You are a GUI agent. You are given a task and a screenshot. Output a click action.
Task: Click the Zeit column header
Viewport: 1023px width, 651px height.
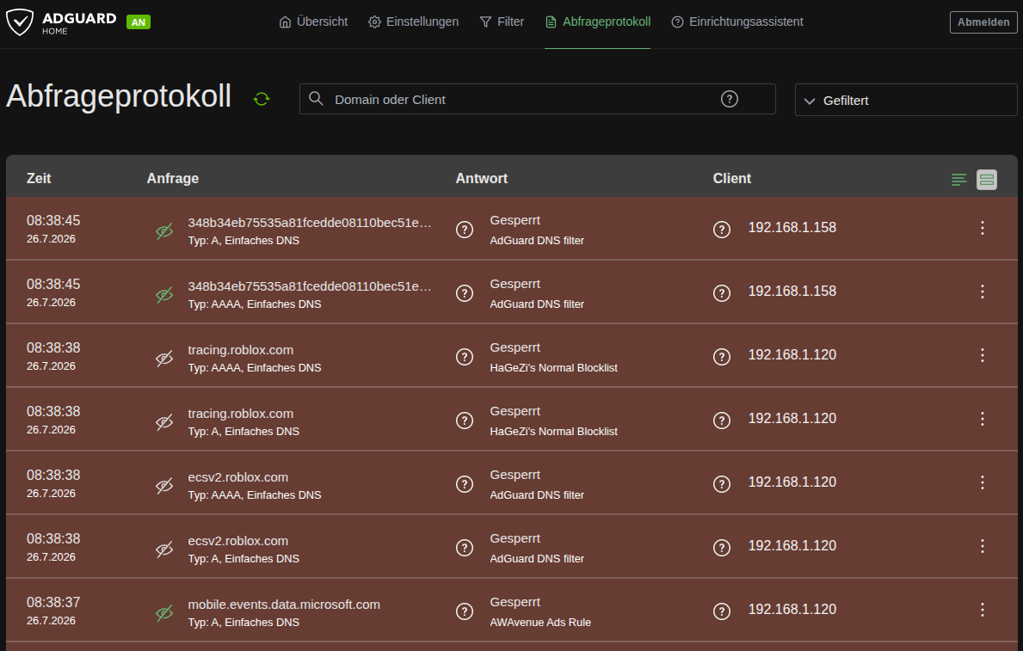click(39, 178)
